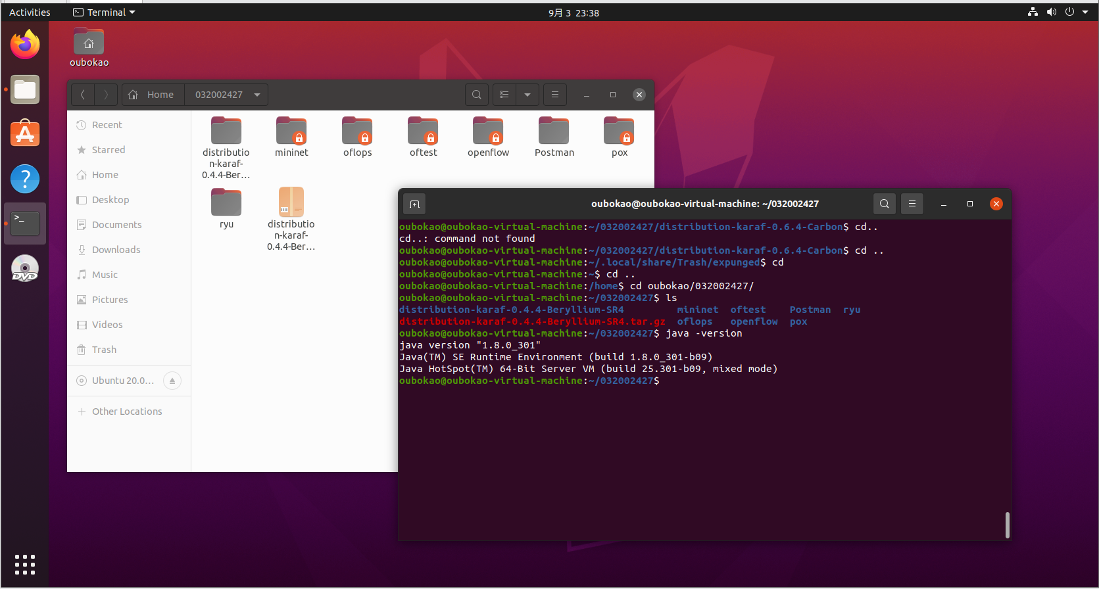Viewport: 1099px width, 589px height.
Task: Open Pictures in the Files sidebar
Action: pos(129,300)
